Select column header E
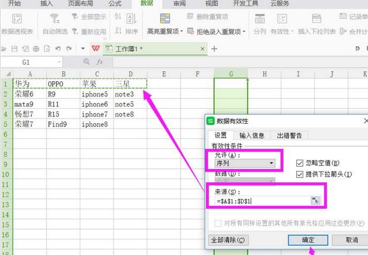Screen dimensions: 368x255 (x=164, y=74)
